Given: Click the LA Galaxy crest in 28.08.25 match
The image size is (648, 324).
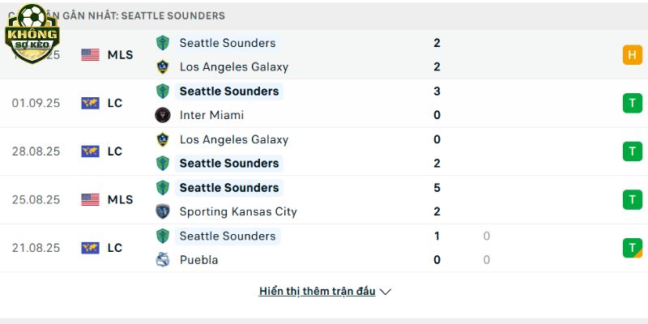Looking at the screenshot, I should tap(163, 139).
